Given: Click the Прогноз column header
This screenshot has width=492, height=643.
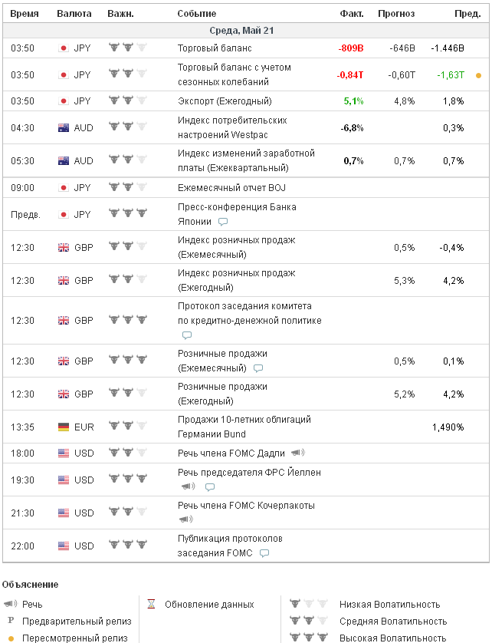Looking at the screenshot, I should [396, 14].
